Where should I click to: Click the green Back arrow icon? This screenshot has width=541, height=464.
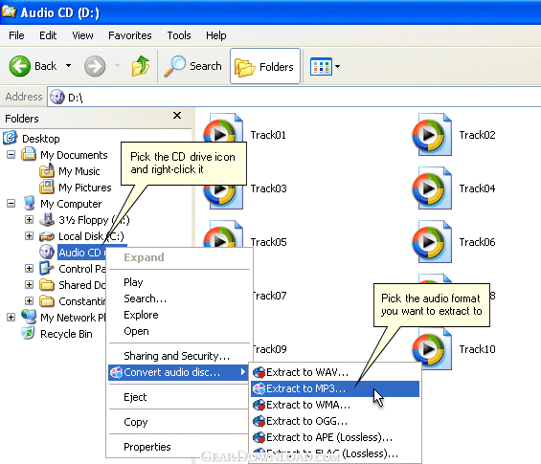coord(20,66)
